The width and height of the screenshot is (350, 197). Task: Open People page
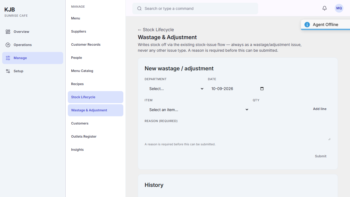click(x=95, y=58)
